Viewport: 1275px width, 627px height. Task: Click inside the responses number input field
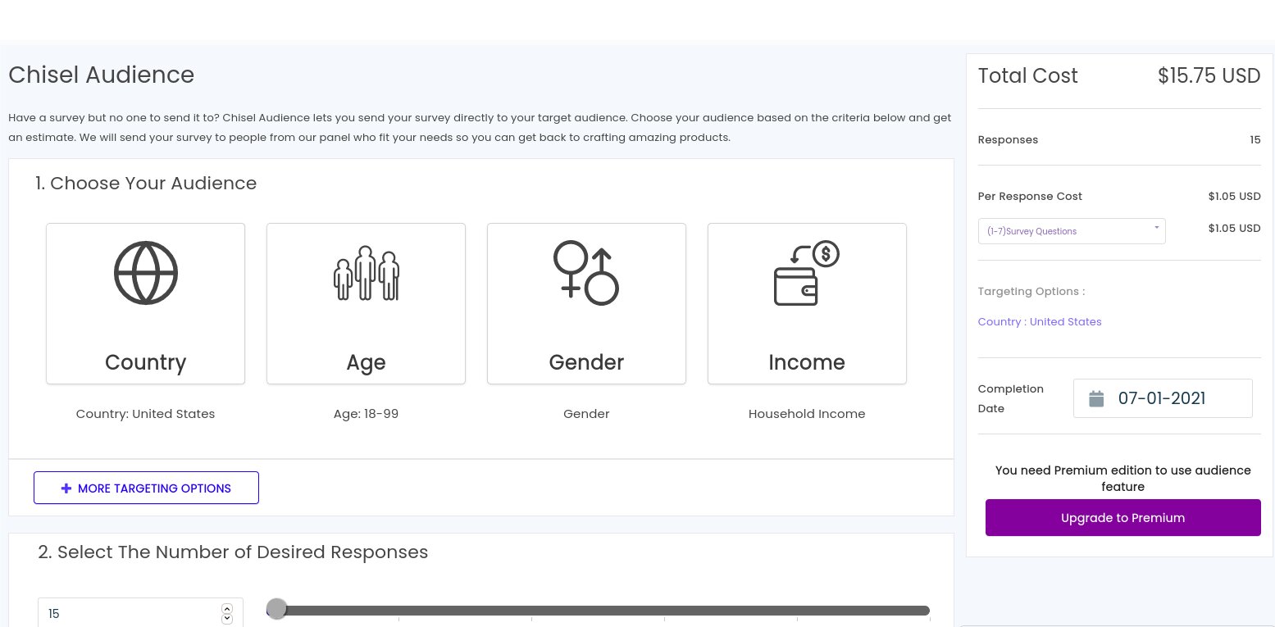(123, 613)
